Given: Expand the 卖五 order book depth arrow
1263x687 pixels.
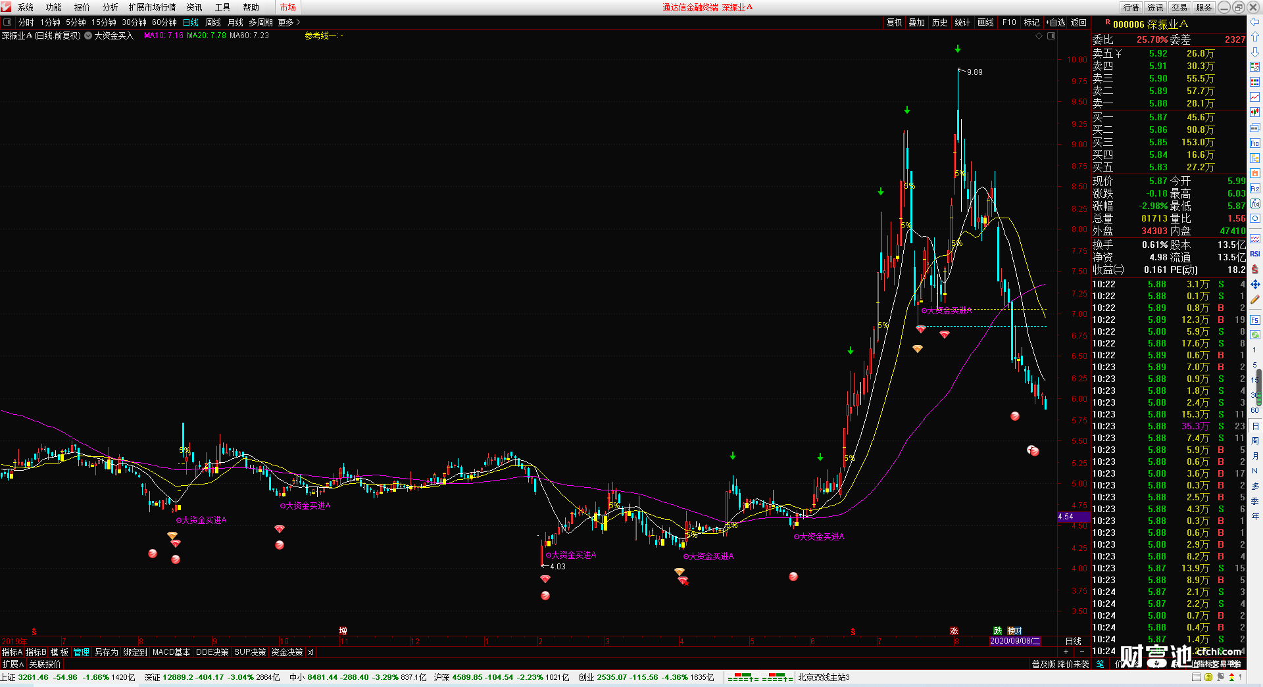Looking at the screenshot, I should coord(1119,54).
